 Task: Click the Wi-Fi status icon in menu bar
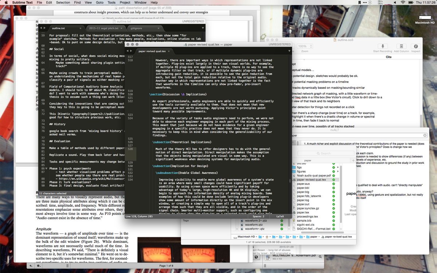pos(403,3)
